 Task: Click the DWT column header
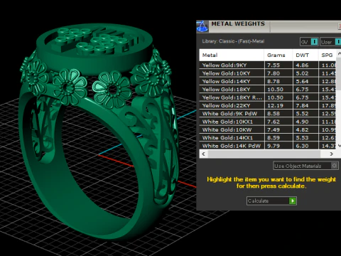(x=305, y=55)
